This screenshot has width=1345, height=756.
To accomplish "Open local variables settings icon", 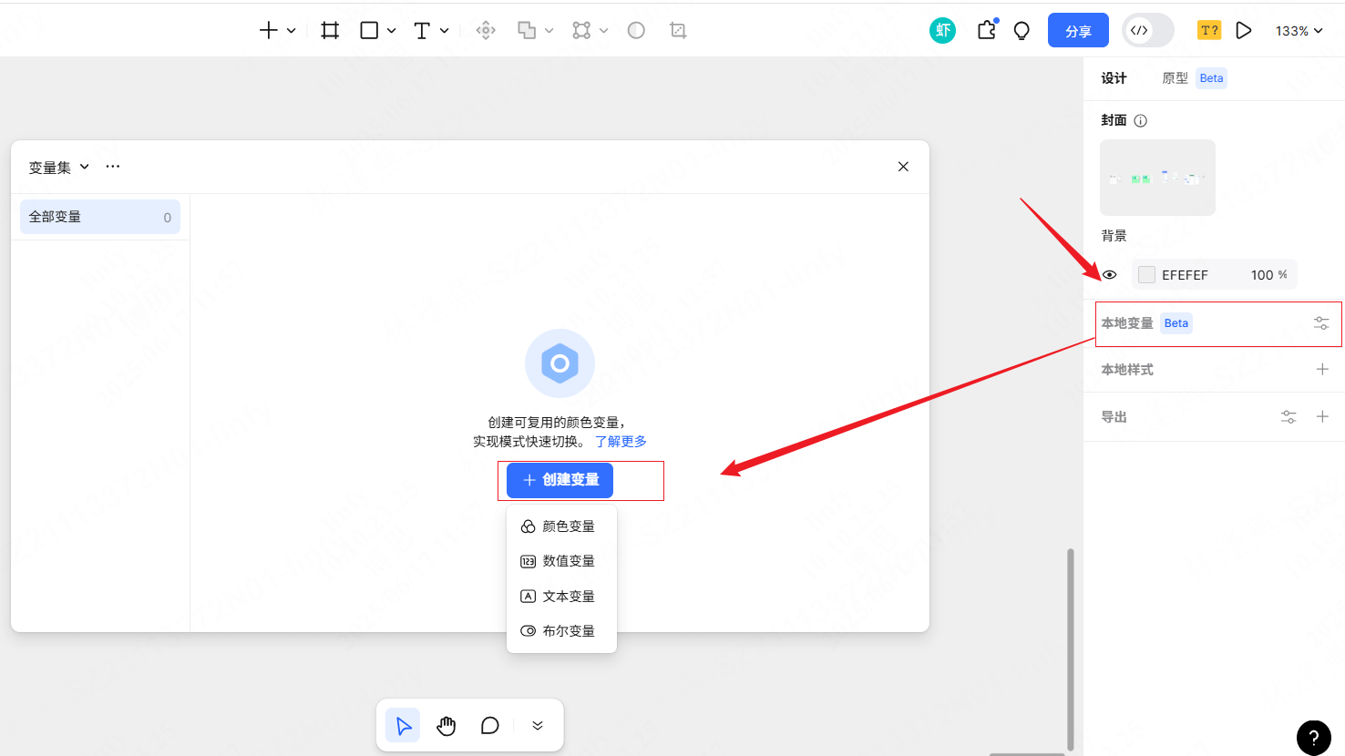I will tap(1321, 323).
